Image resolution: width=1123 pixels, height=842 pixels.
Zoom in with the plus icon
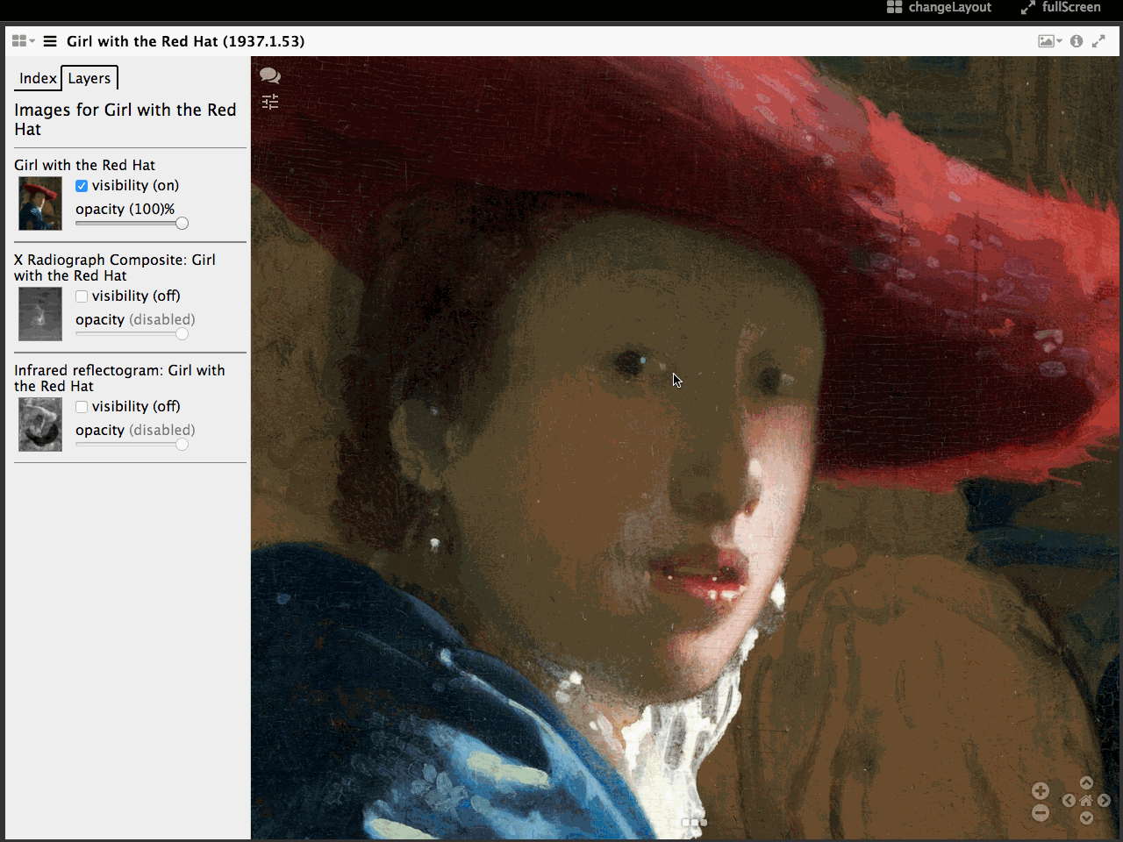coord(1041,791)
